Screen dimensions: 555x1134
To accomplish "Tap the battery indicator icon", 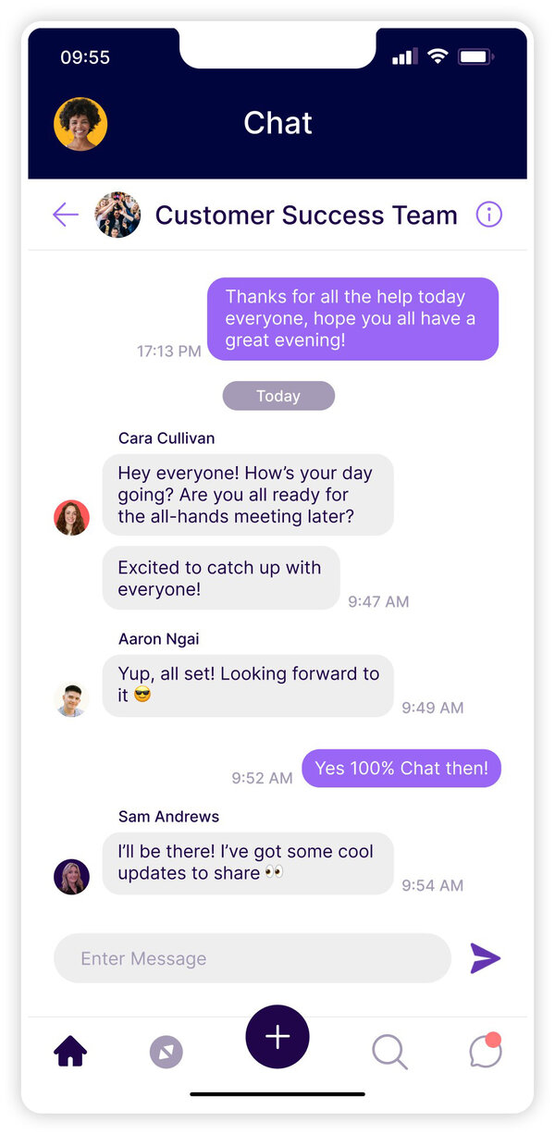I will point(475,56).
